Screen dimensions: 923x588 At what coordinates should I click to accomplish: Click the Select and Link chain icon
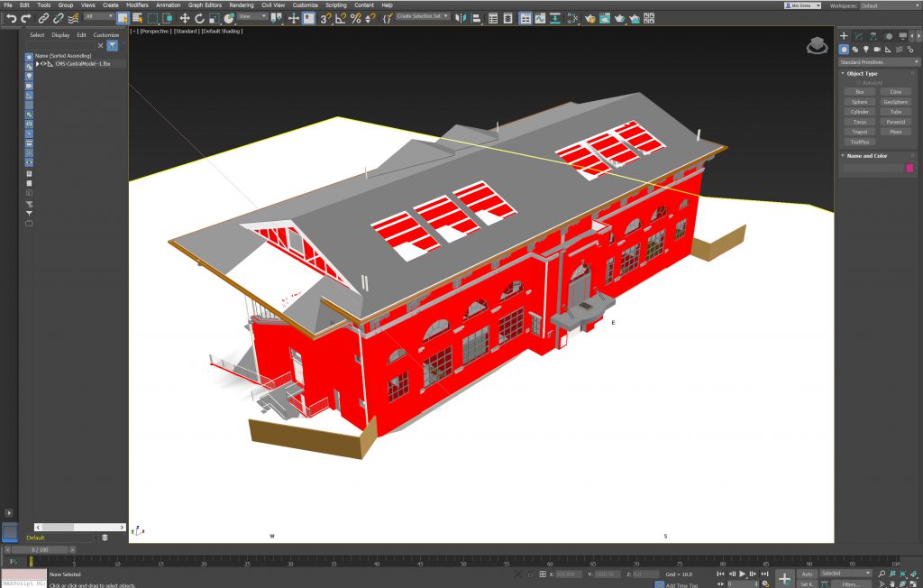(43, 18)
